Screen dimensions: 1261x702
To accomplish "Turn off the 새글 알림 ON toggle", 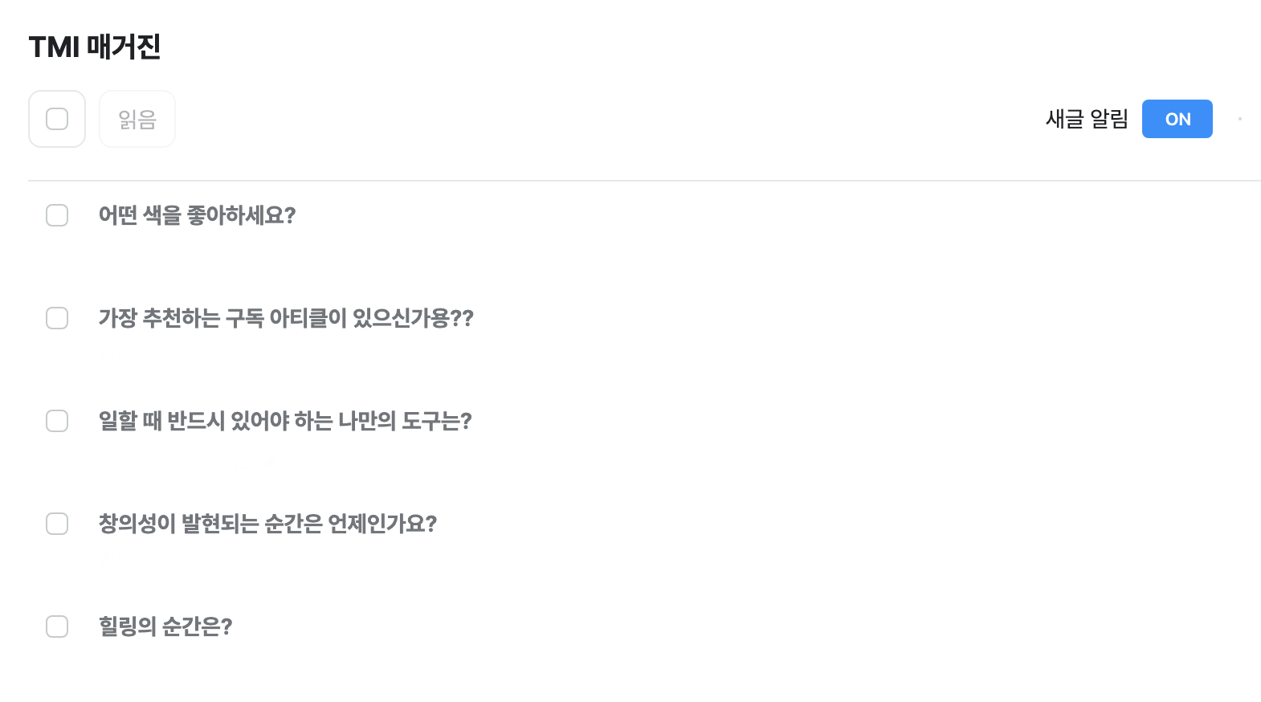I will (x=1177, y=119).
